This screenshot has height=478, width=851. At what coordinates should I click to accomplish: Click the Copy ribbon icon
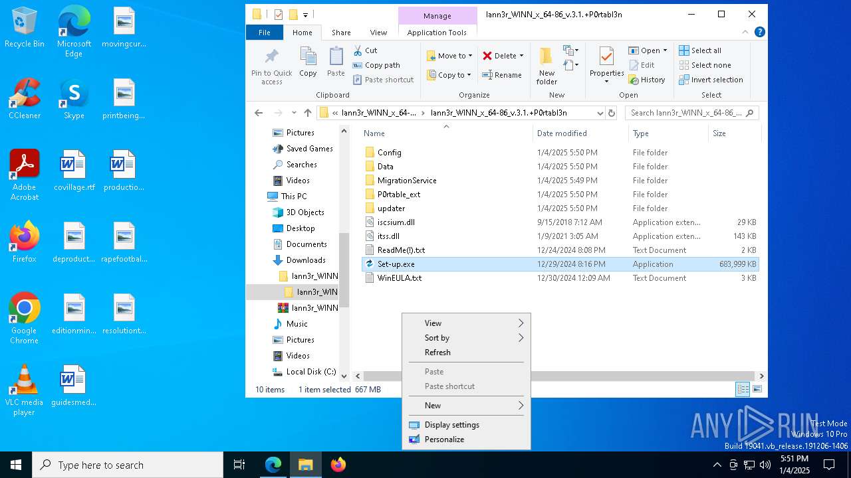(308, 62)
